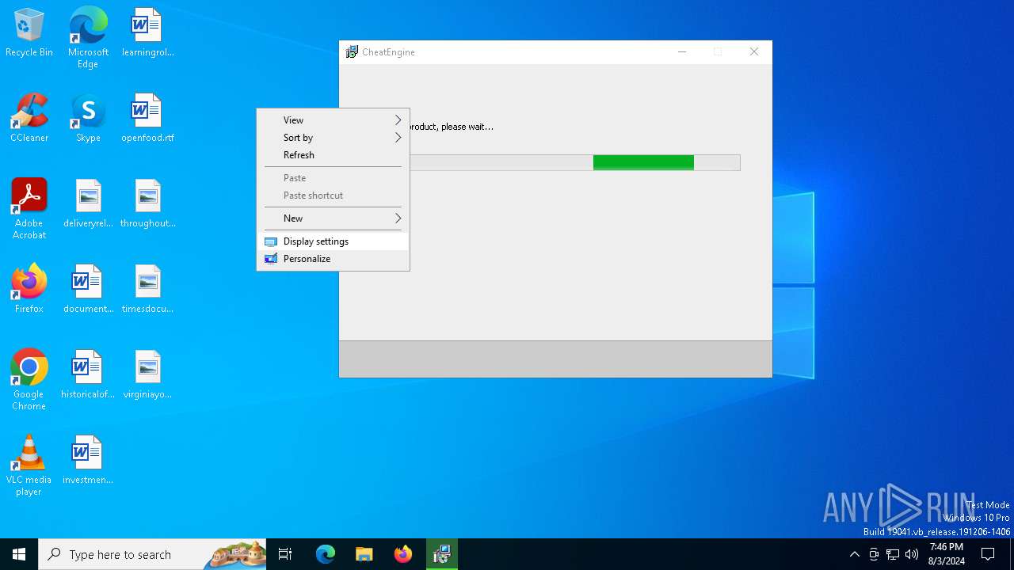Open File Explorer from the taskbar
Viewport: 1014px width, 570px height.
click(364, 554)
